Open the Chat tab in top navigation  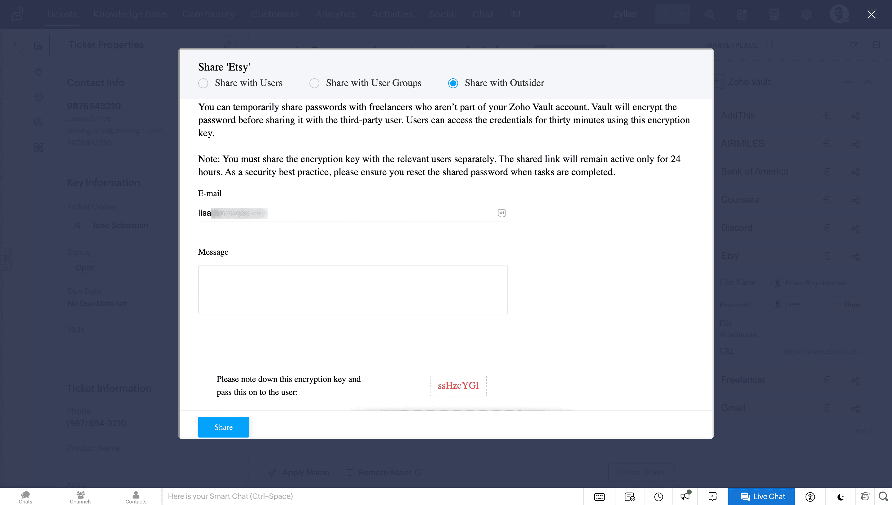483,14
